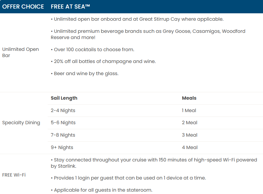Select the 7-8 Nights row
The height and width of the screenshot is (194, 263).
coord(155,135)
